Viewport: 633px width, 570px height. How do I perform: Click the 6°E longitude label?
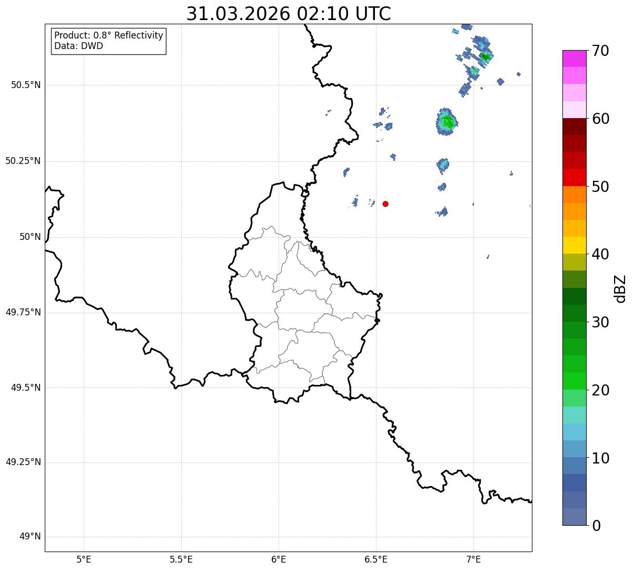[x=279, y=559]
